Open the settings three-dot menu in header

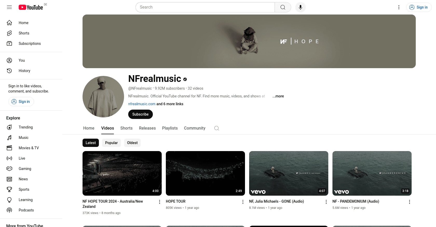pos(399,7)
